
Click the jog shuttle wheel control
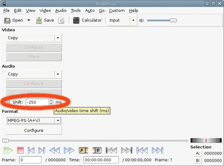tap(206, 140)
